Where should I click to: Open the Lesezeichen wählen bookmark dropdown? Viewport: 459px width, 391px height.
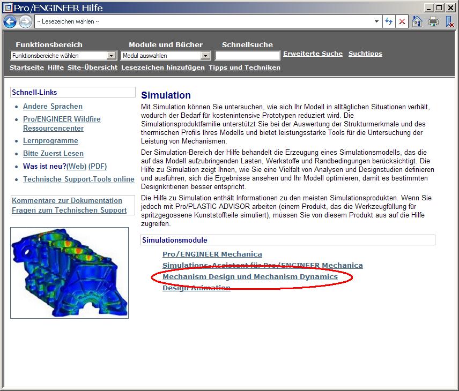[x=209, y=21]
